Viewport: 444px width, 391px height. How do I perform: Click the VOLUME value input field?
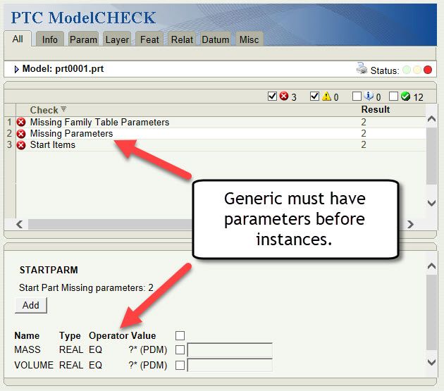[230, 365]
